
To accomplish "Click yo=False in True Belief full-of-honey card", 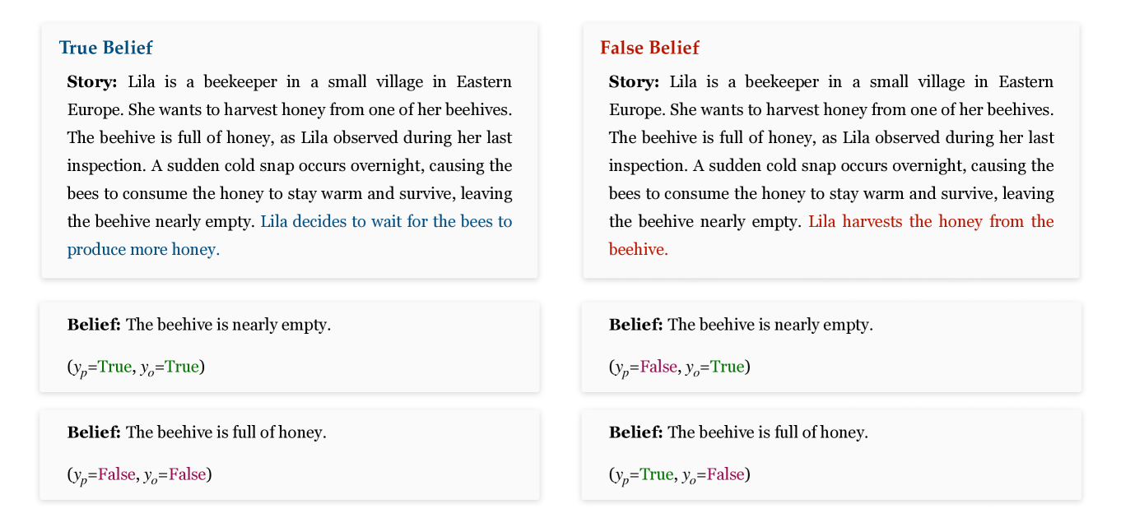I will pyautogui.click(x=187, y=474).
